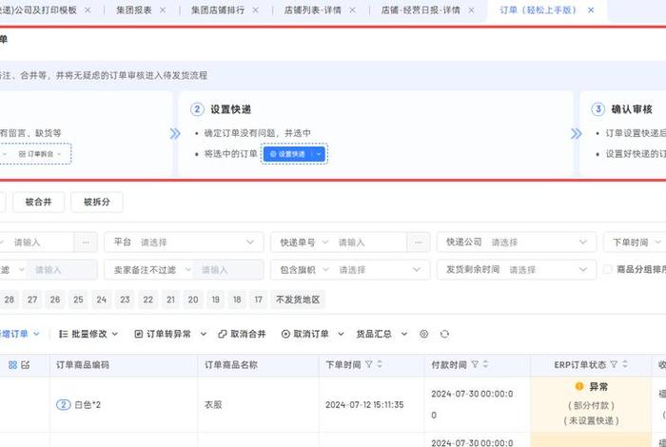This screenshot has width=666, height=447.
Task: Select date chip 24
Action: tap(102, 300)
